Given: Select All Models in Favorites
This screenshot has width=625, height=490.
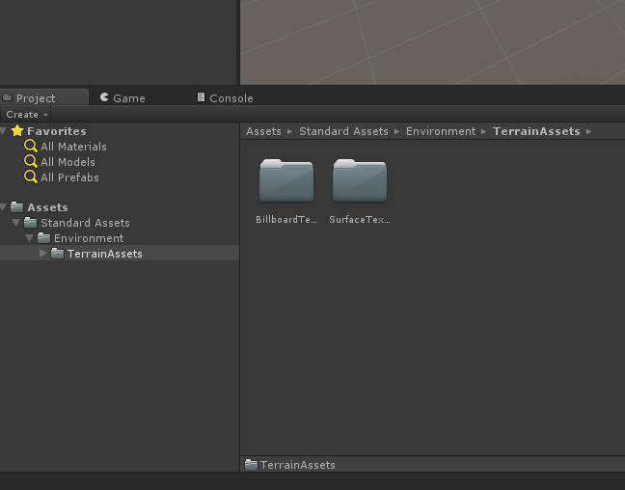Looking at the screenshot, I should pos(68,162).
